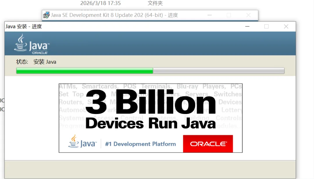Click the Java cup logo in banner
This screenshot has height=179, width=314.
point(82,141)
